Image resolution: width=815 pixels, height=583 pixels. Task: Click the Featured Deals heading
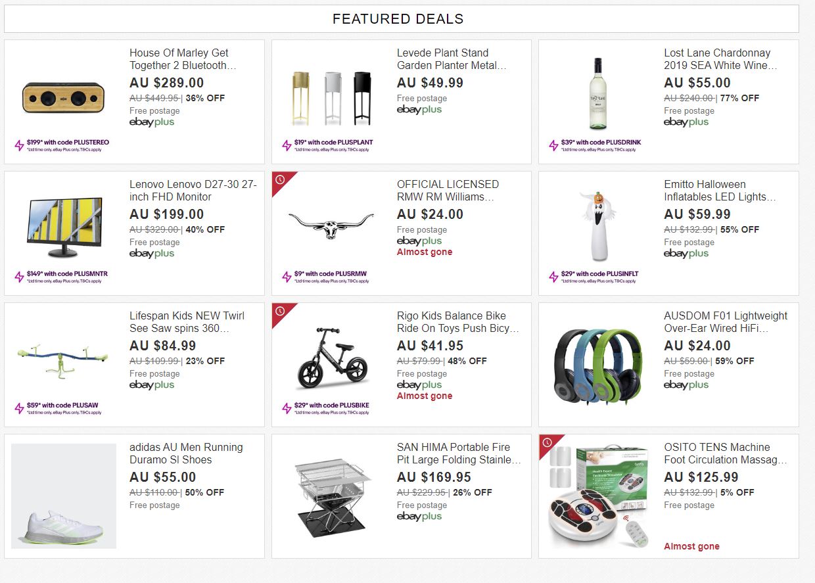coord(398,19)
